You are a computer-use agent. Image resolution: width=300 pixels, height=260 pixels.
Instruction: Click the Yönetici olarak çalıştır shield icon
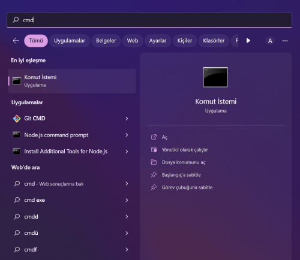[154, 150]
